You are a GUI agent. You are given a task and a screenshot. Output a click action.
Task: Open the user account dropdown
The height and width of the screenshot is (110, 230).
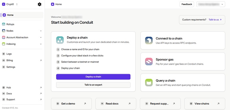tap(211, 4)
